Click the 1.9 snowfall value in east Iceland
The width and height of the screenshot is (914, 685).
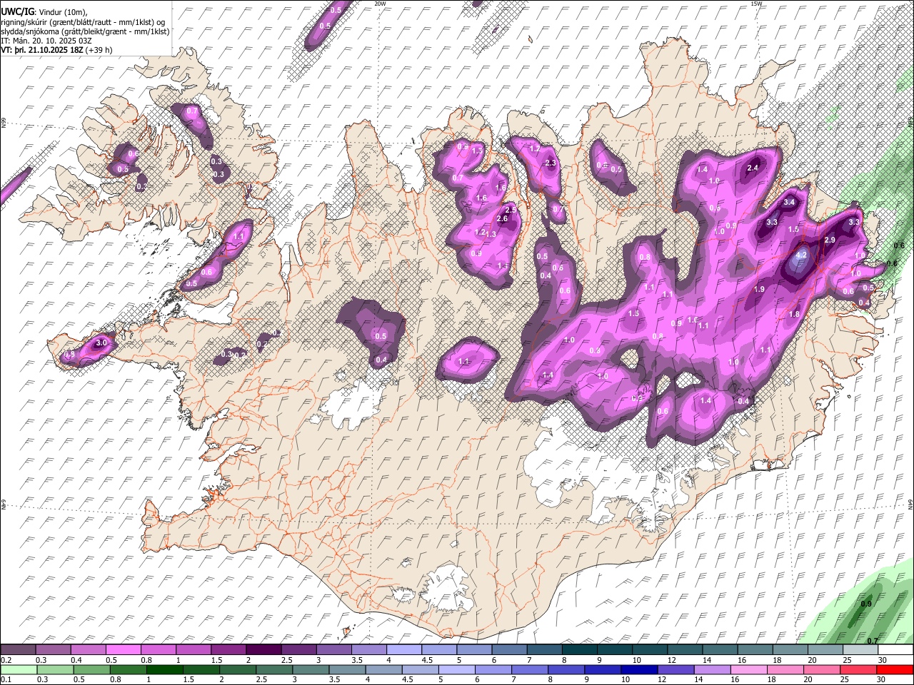pos(760,289)
